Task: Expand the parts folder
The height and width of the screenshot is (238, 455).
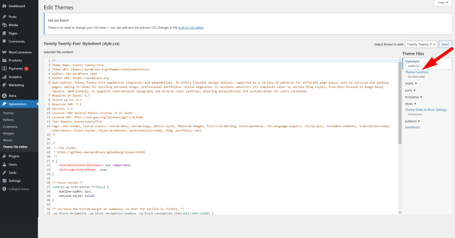Action: pos(410,90)
